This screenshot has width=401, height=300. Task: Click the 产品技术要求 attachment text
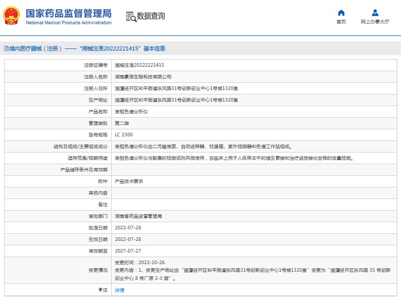pyautogui.click(x=129, y=181)
